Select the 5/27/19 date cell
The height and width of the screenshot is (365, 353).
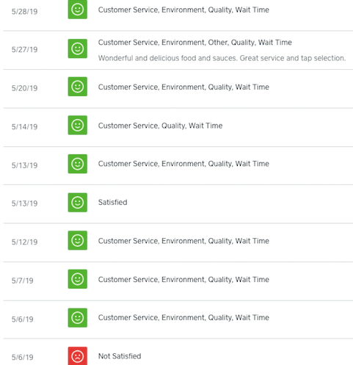[x=24, y=50]
